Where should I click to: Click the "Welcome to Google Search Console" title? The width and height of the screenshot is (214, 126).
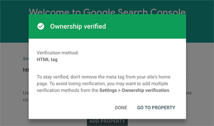(x=107, y=12)
